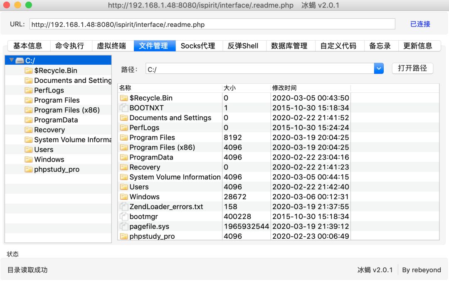This screenshot has width=449, height=281.
Task: Open the path dropdown arrow
Action: click(379, 68)
